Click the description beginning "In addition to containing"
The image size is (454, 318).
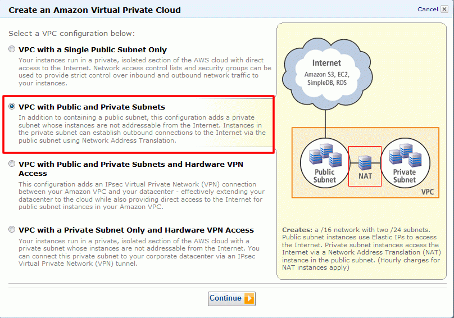tap(142, 129)
